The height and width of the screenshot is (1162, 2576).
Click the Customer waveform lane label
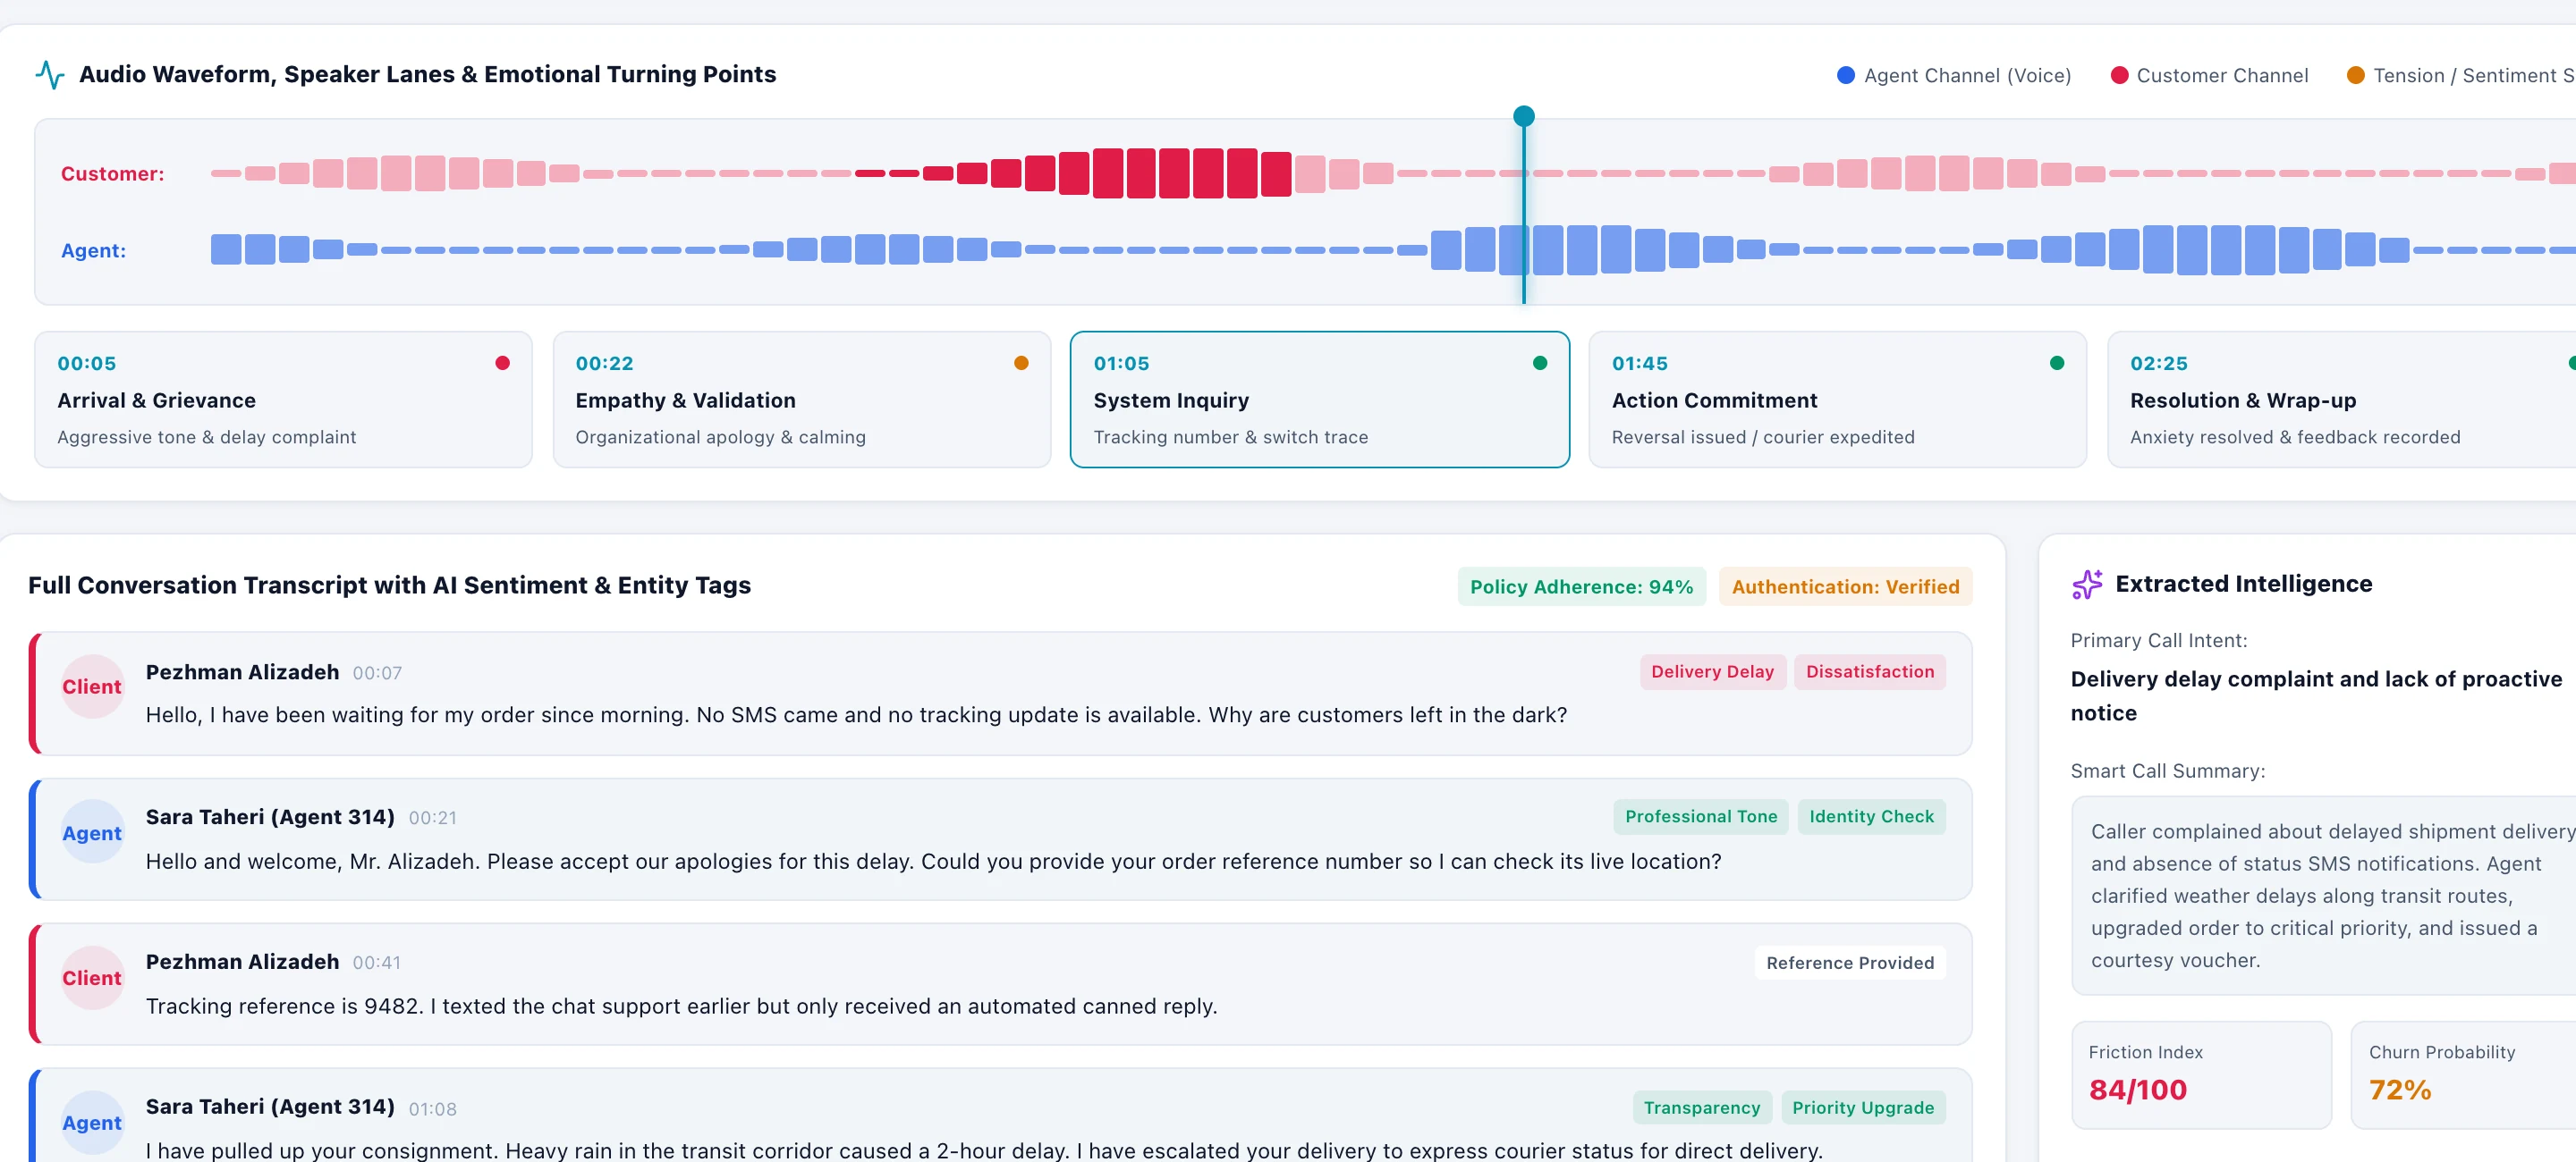(x=112, y=173)
